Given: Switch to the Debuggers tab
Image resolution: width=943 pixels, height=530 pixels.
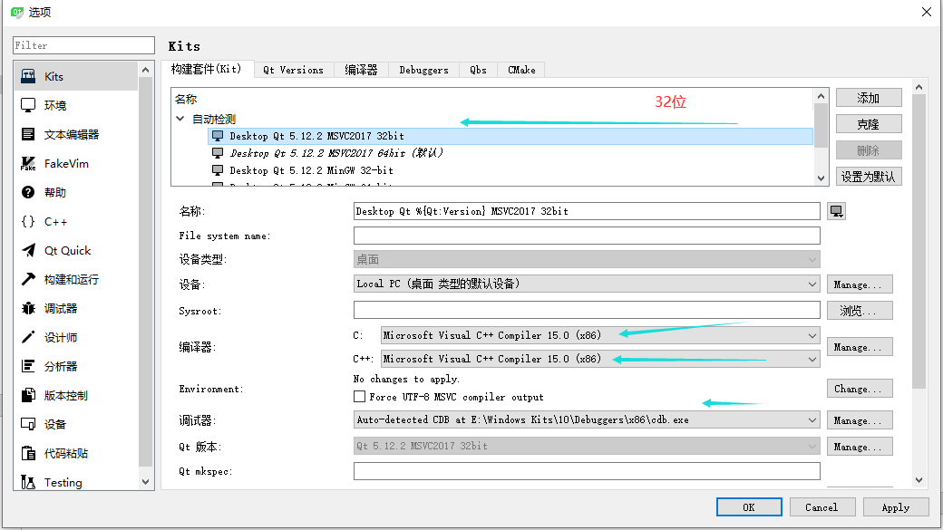Looking at the screenshot, I should click(x=424, y=70).
